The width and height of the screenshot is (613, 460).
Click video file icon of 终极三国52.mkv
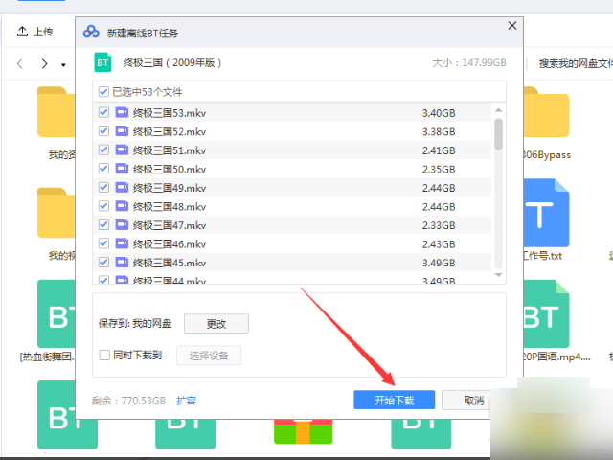click(x=122, y=131)
